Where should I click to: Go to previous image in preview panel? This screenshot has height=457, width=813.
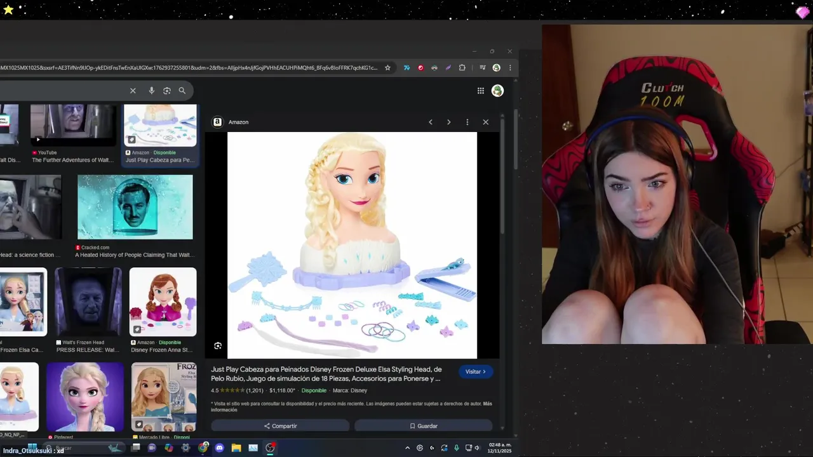[431, 122]
